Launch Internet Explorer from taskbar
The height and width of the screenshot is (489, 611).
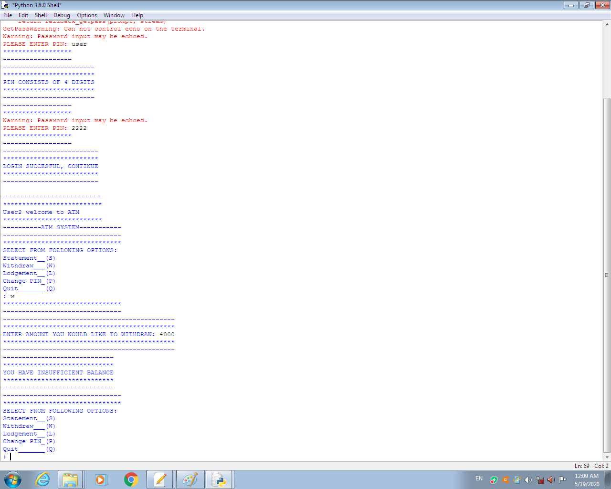pos(43,479)
